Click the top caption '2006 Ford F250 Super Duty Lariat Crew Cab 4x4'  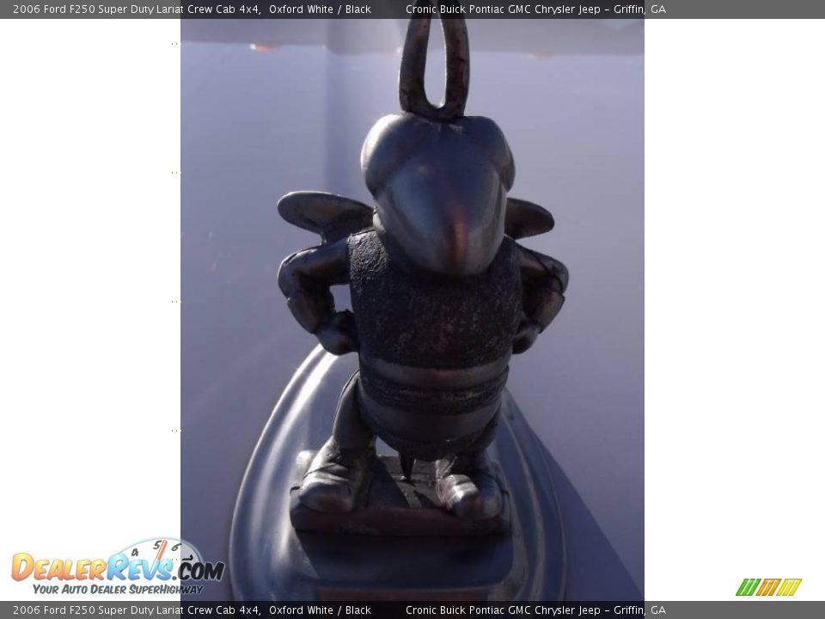coord(137,9)
